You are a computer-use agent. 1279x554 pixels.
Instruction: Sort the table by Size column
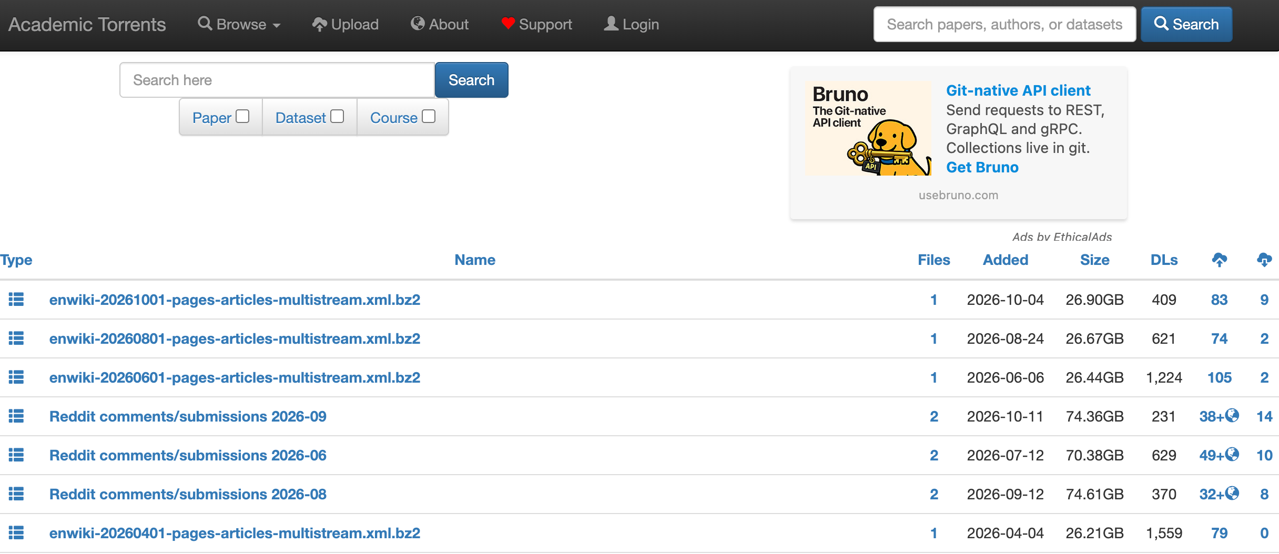tap(1095, 260)
